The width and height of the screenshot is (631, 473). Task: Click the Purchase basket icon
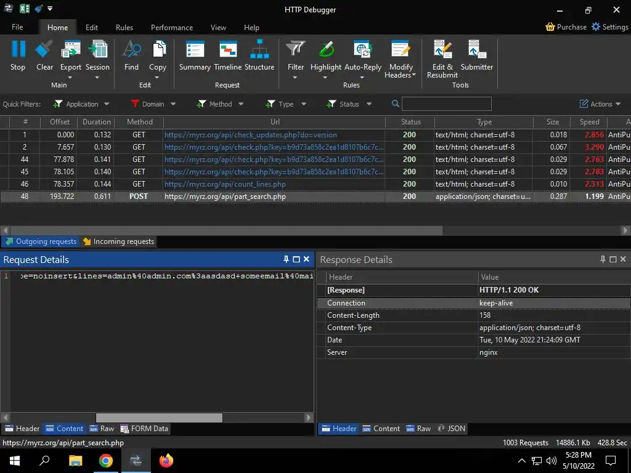tap(550, 27)
